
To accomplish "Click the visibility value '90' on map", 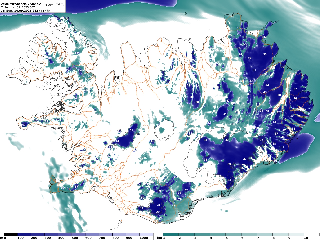I will (197, 102).
